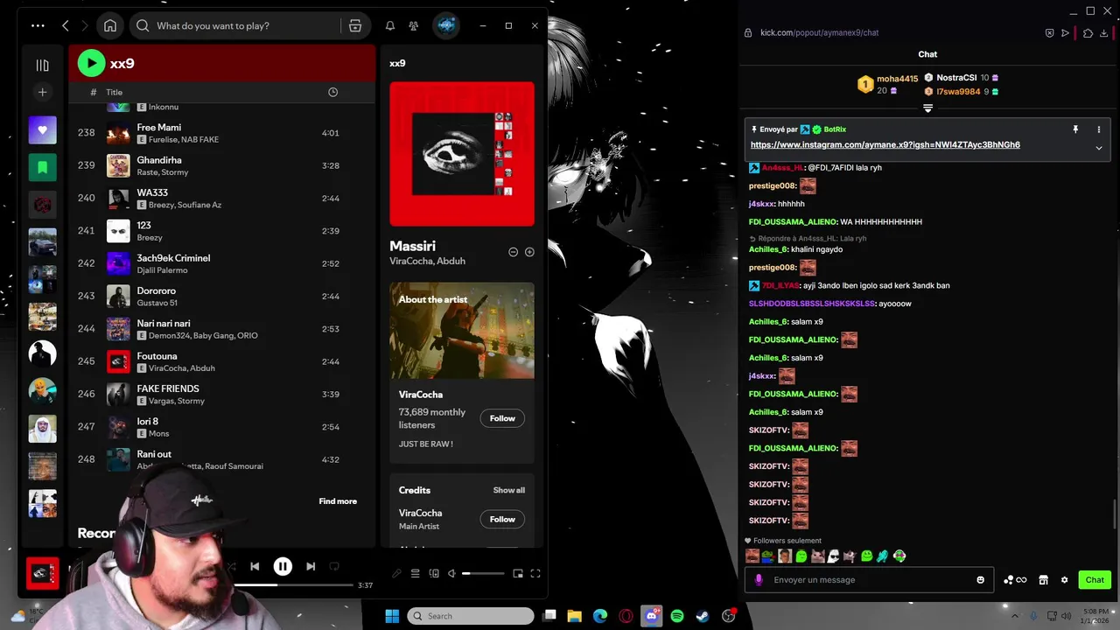Open Spotify Home
1120x630 pixels.
(110, 25)
